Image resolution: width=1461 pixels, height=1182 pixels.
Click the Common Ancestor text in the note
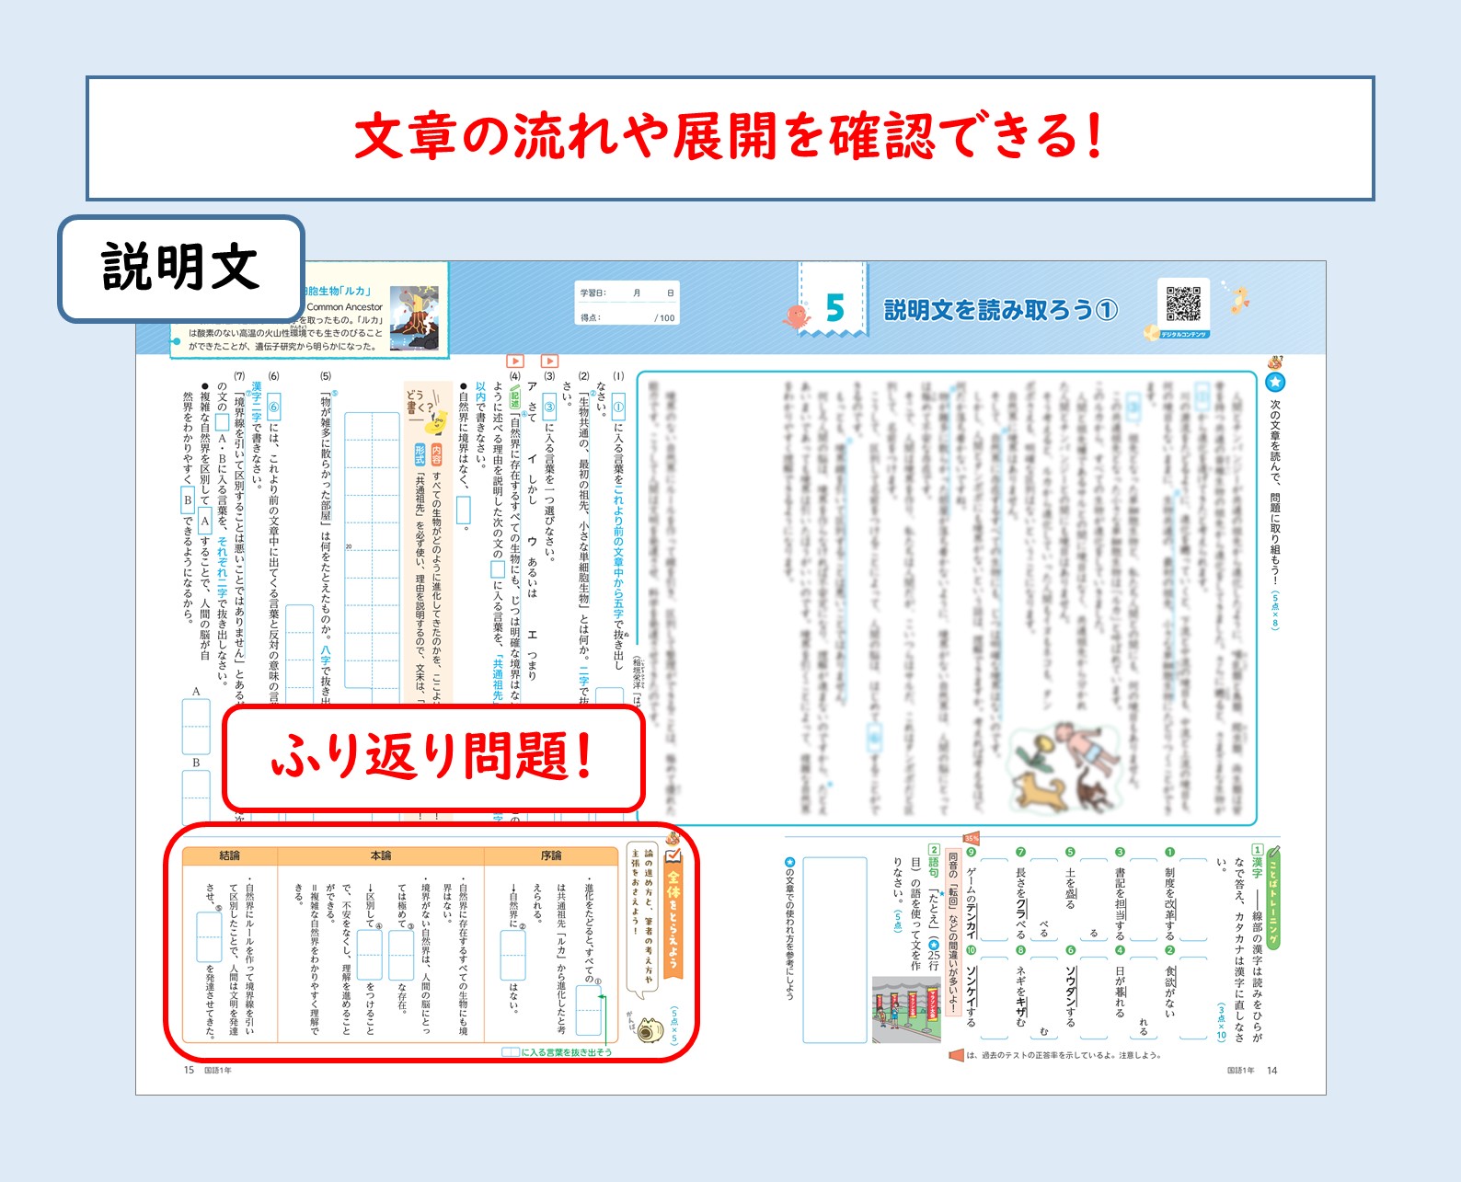[345, 307]
